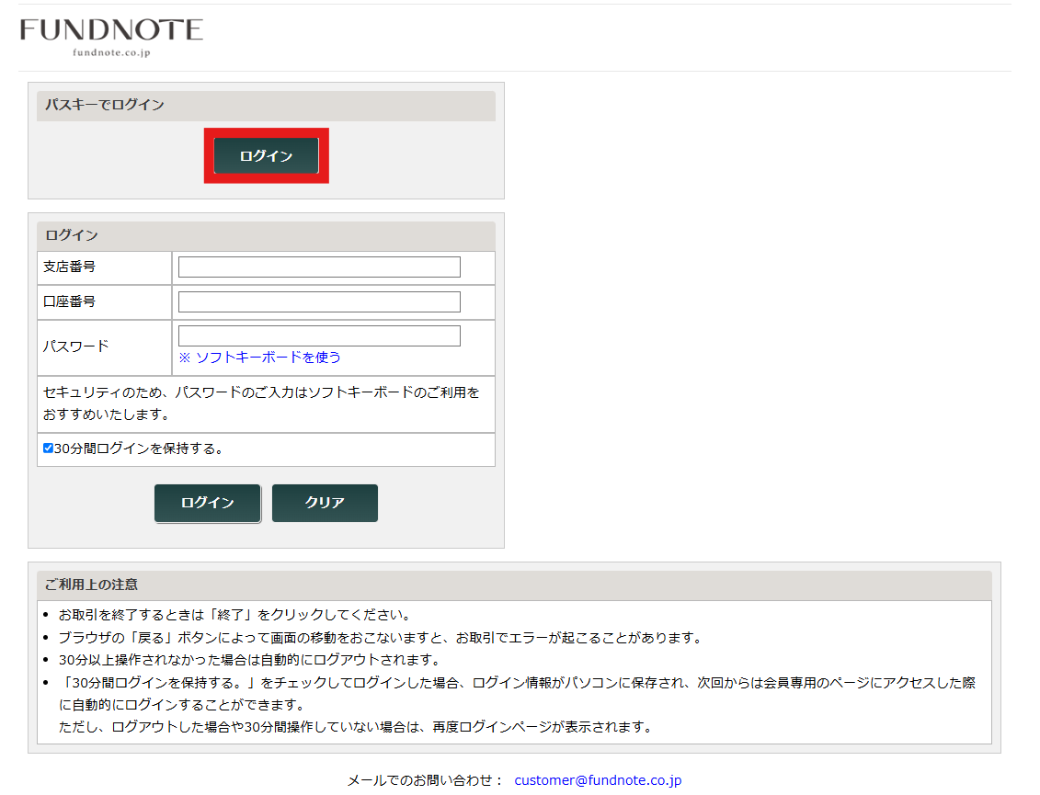Toggle 30分間ログインを保持する checkbox
1040x795 pixels.
coord(48,449)
